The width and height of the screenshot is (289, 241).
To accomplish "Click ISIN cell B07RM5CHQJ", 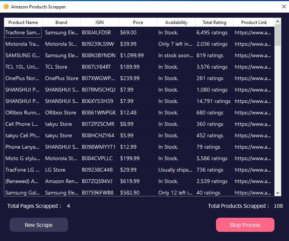I will [99, 90].
